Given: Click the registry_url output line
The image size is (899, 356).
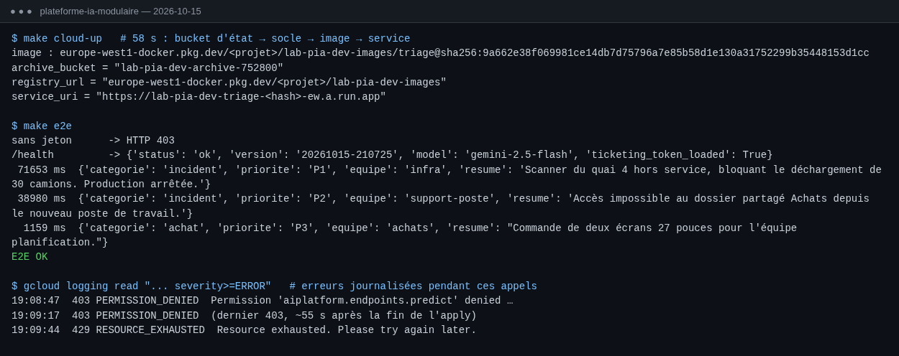Looking at the screenshot, I should 229,83.
